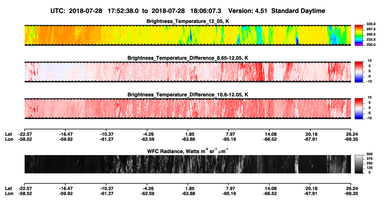Click longitude "-69.35" above the WFC panel
390x200 pixels.
coord(352,139)
